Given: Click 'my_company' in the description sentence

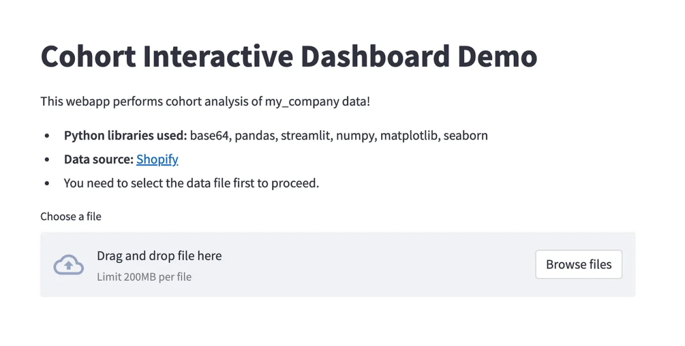Looking at the screenshot, I should point(296,101).
